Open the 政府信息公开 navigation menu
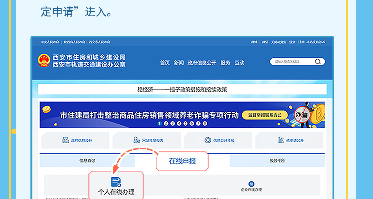Screen dimensions: 373x199 [202, 63]
